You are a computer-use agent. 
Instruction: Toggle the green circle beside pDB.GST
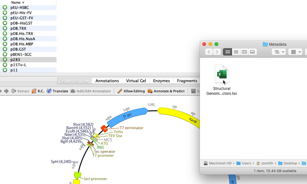[x=5, y=49]
